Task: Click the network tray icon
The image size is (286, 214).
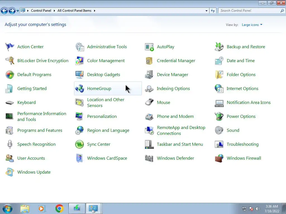Action: [x=244, y=208]
